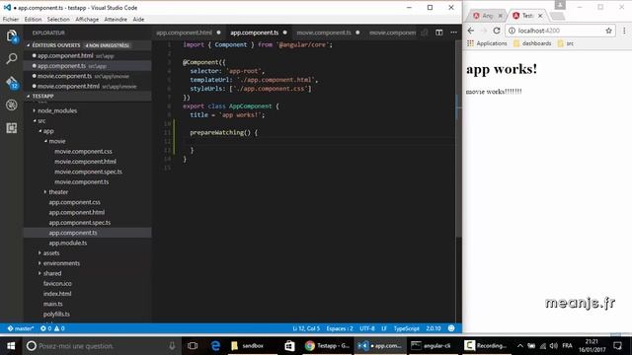Click the Cortana search box on taskbar

coord(101,346)
